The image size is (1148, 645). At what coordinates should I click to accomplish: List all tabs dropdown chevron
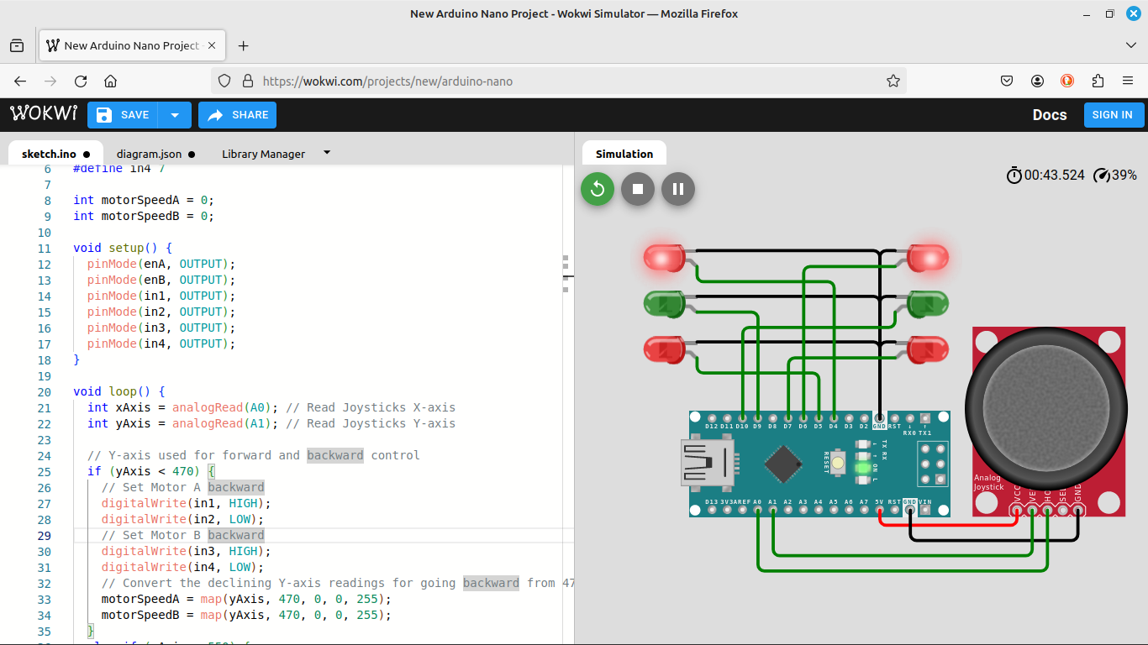(x=1130, y=45)
